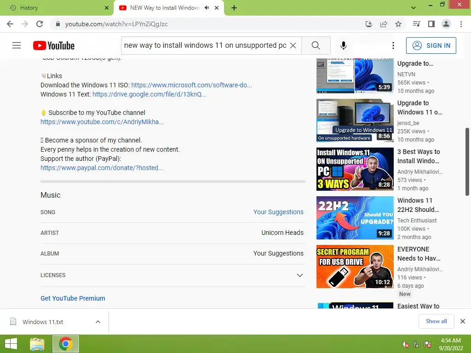Screen dimensions: 471x353
Task: Go to YouTube home via logo
Action: [x=54, y=46]
